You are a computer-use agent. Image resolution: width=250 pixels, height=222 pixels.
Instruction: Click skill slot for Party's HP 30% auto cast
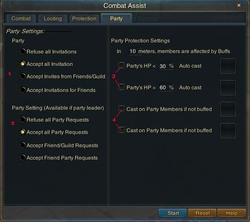click(228, 66)
